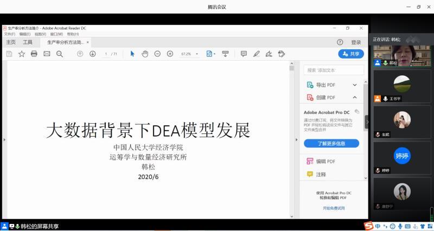Click the zoom out minus button
Screen dimensions: 434x231
click(x=157, y=54)
